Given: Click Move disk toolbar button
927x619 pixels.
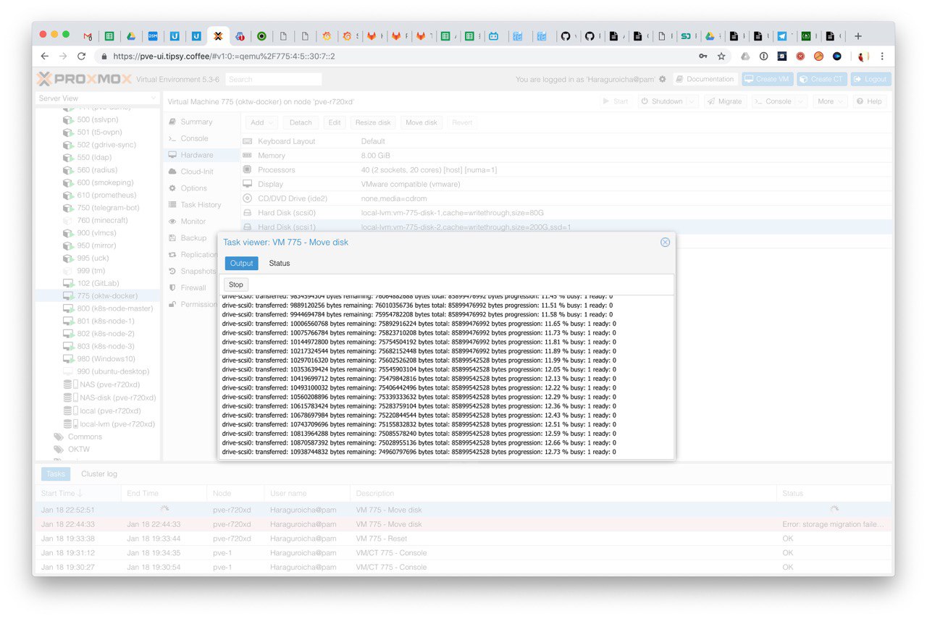Looking at the screenshot, I should [x=421, y=122].
